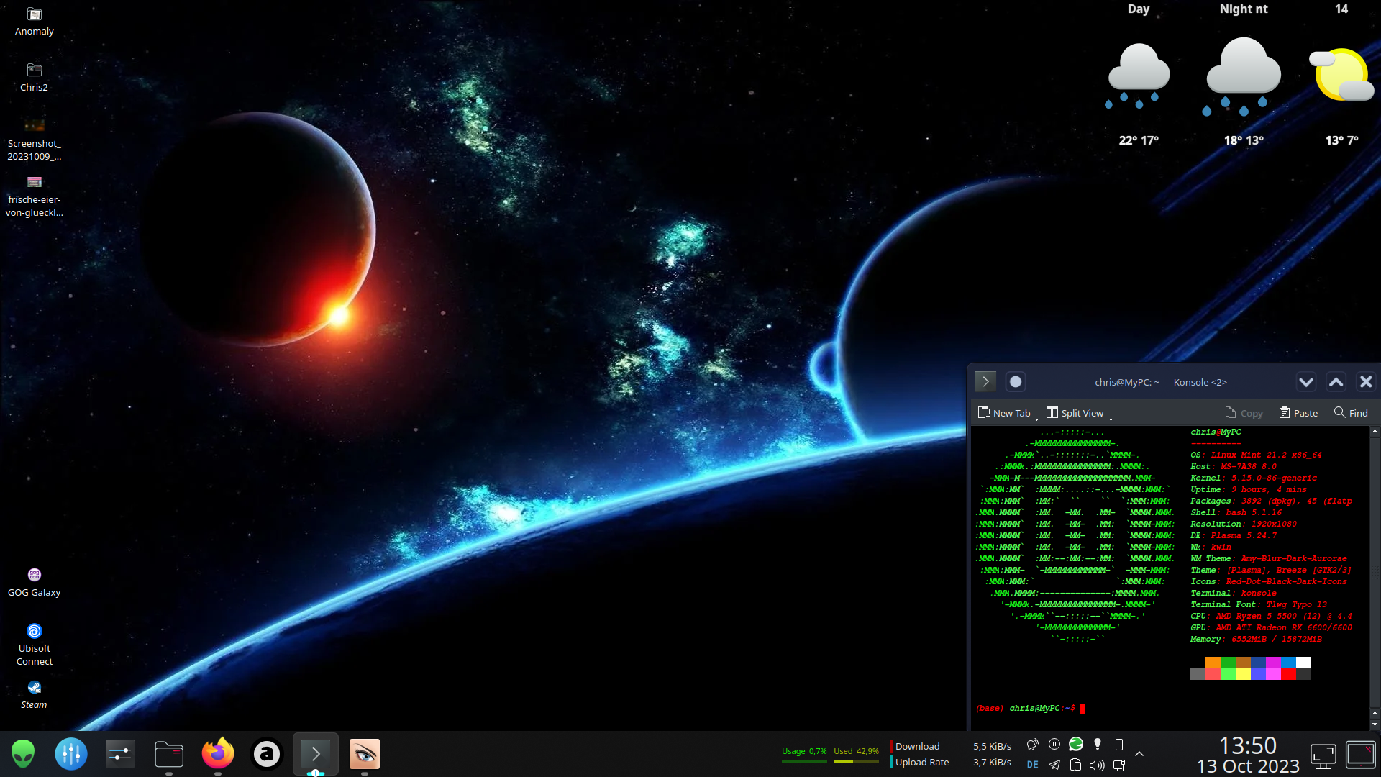Image resolution: width=1381 pixels, height=777 pixels.
Task: Switch keyboard layout via the DE indicator
Action: 1033,765
